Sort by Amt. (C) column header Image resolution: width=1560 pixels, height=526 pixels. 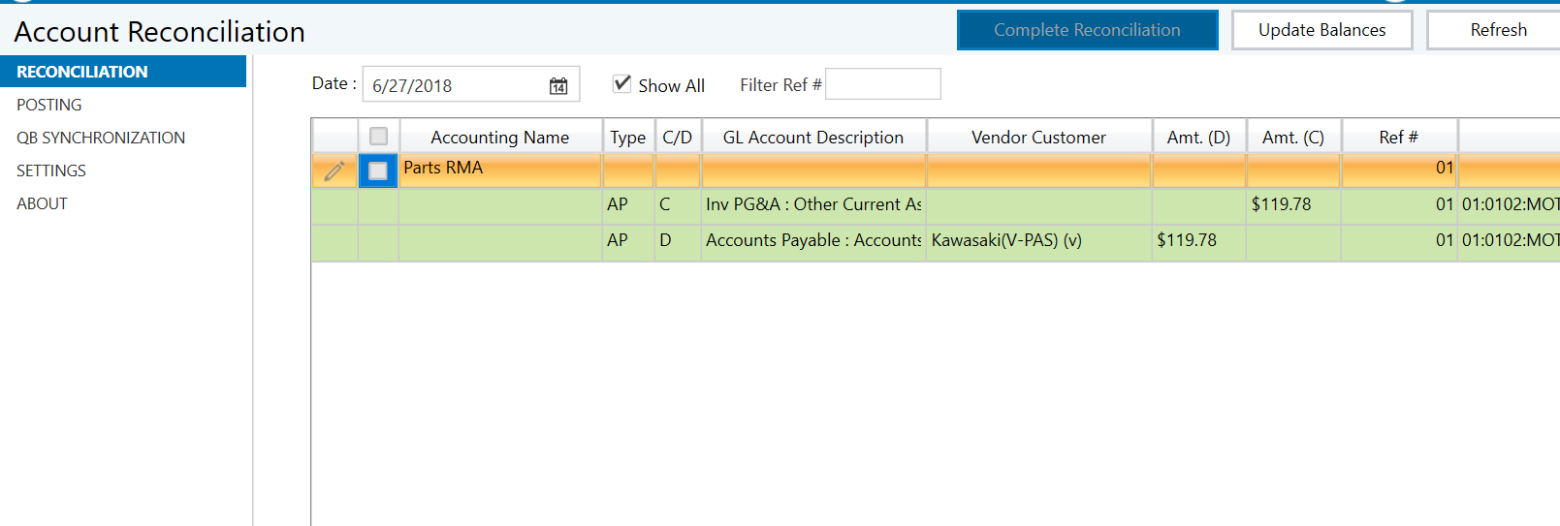[1293, 137]
